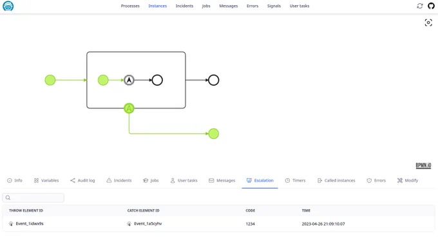The height and width of the screenshot is (238, 438).
Task: Switch to the Variables tab
Action: pos(46,181)
